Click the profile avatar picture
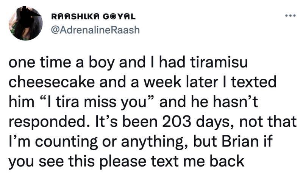Screen dimensions: 303x176 tap(26, 24)
